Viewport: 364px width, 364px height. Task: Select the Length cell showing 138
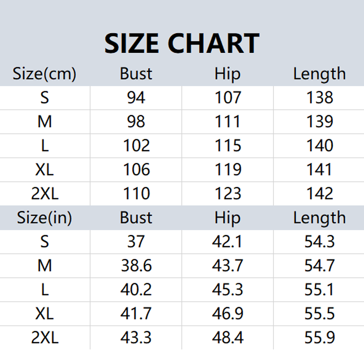[319, 98]
